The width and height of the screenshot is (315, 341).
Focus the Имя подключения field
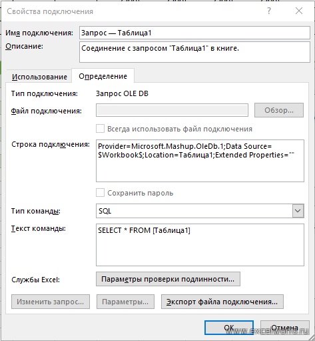coord(194,33)
